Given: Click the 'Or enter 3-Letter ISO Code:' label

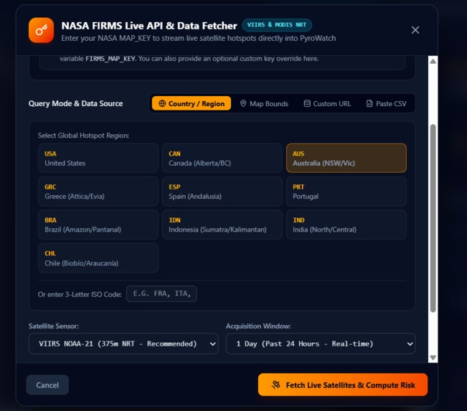Looking at the screenshot, I should (x=80, y=294).
